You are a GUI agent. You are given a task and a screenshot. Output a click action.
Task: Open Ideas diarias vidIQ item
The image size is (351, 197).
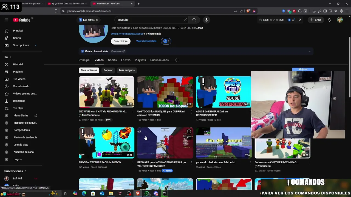21,115
